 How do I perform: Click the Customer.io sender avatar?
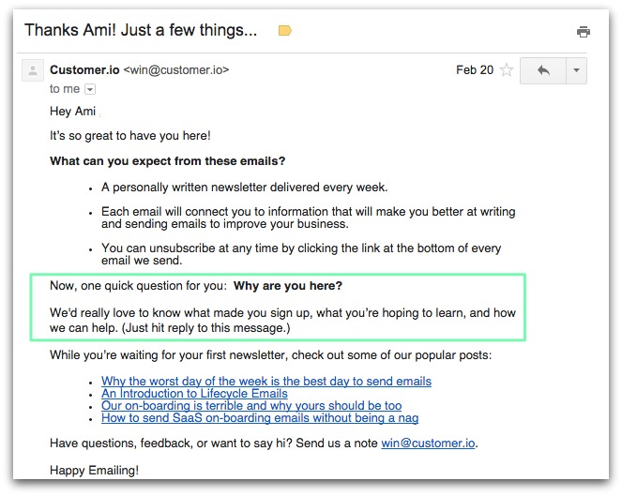pyautogui.click(x=33, y=71)
